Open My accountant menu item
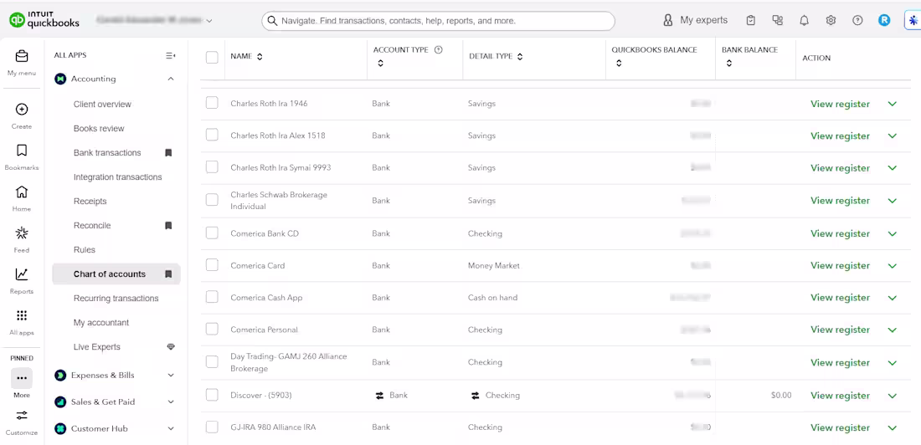 click(x=101, y=323)
